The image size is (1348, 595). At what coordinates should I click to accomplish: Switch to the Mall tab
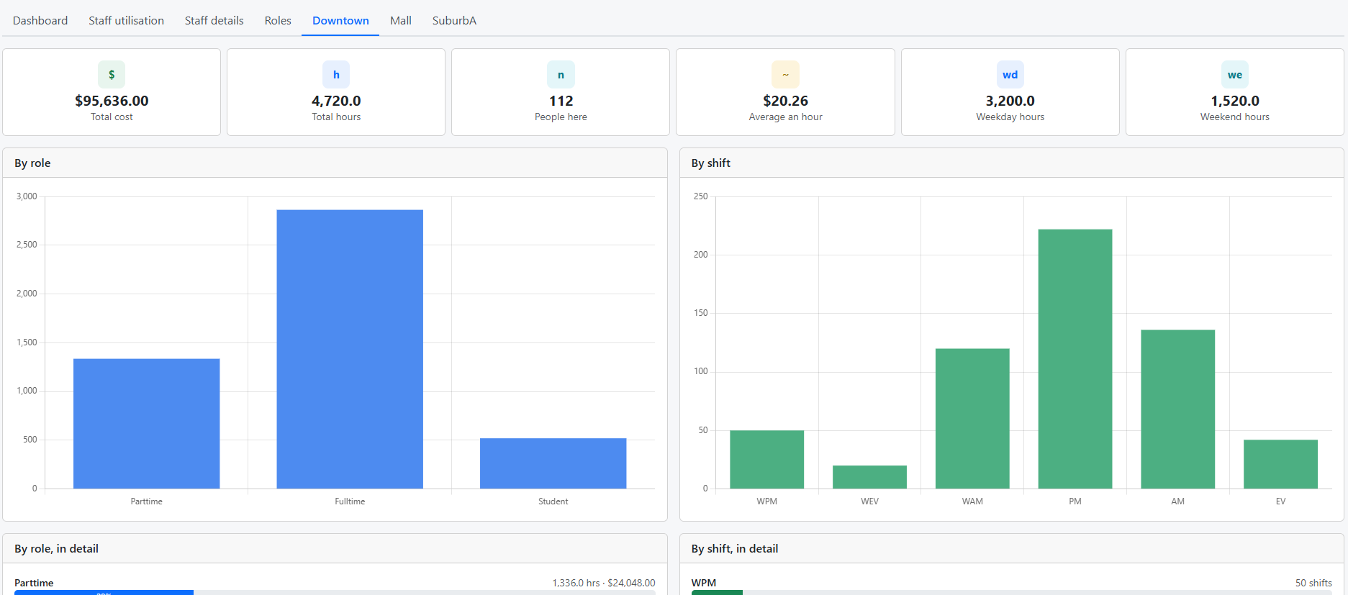pyautogui.click(x=401, y=20)
